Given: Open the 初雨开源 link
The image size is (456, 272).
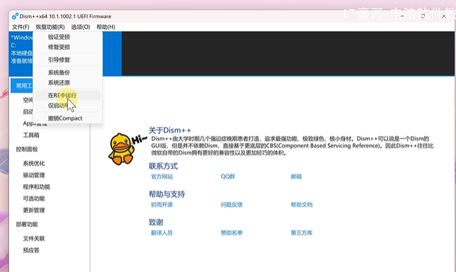Looking at the screenshot, I should 162,205.
